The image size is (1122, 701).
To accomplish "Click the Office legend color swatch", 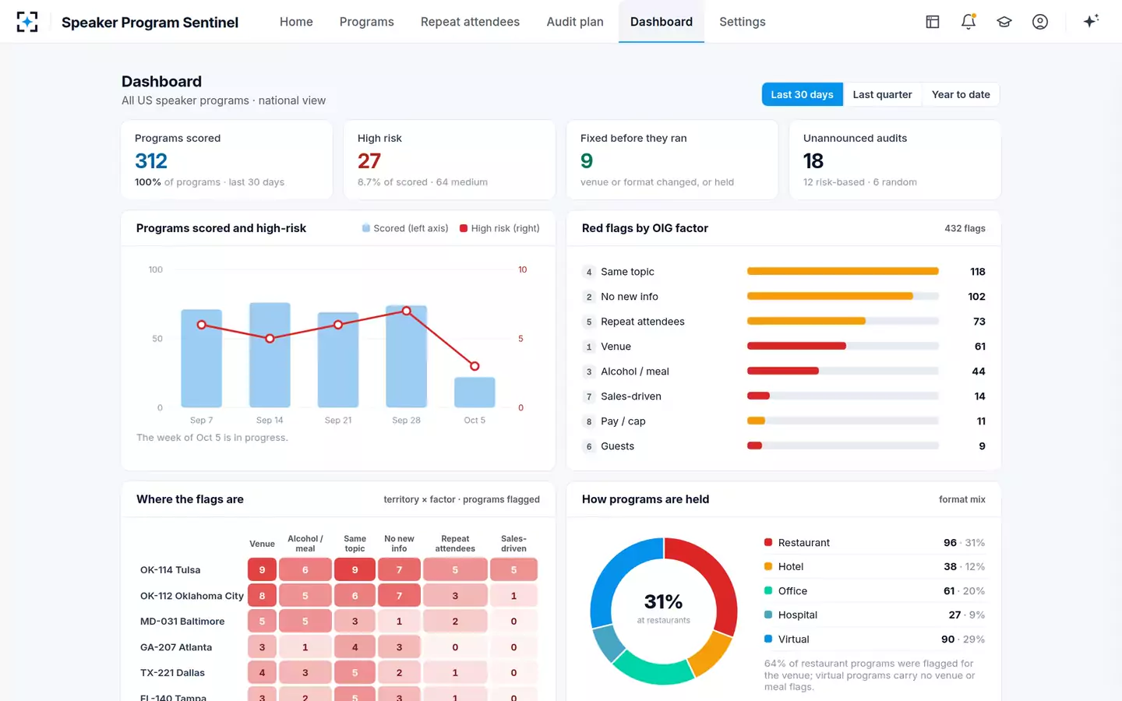I will [768, 590].
